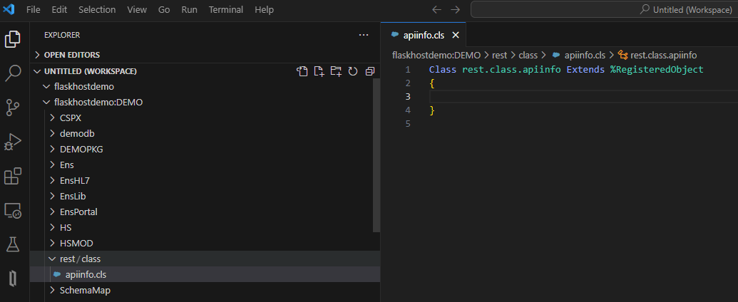Open the Testing flask view
Viewport: 738px width, 302px height.
click(13, 244)
